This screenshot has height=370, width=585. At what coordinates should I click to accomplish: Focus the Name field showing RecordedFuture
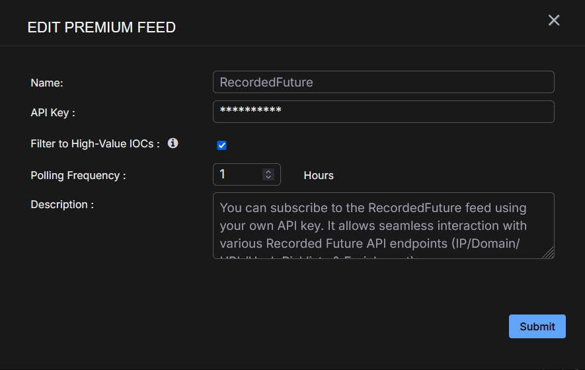383,83
